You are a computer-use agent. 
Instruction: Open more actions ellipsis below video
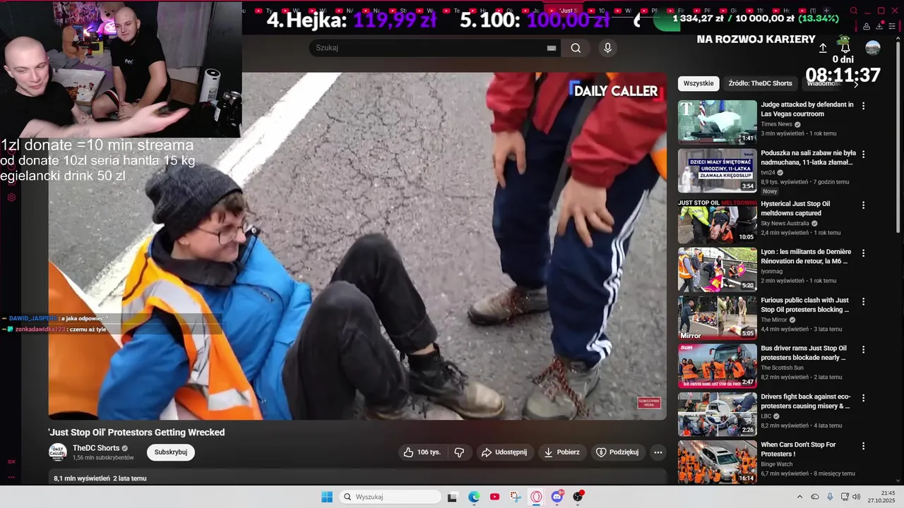pos(658,452)
